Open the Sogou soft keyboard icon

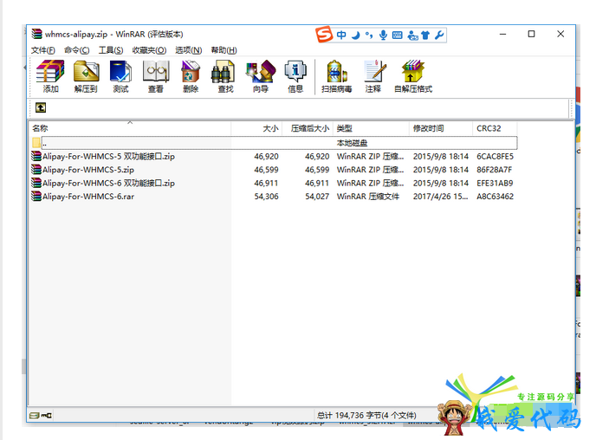click(x=398, y=36)
